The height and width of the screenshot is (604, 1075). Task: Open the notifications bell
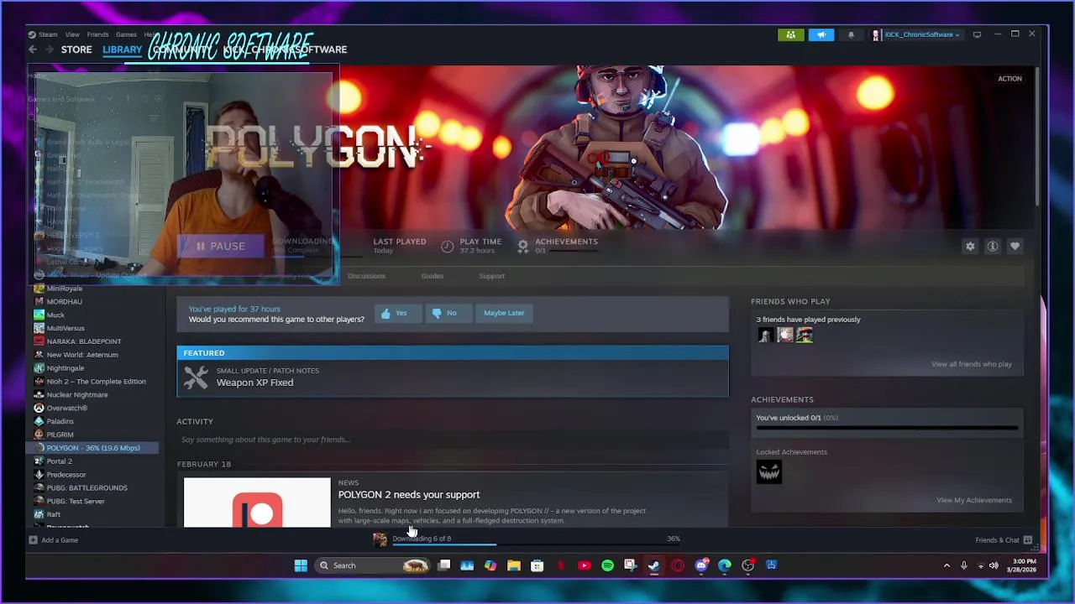[x=851, y=34]
